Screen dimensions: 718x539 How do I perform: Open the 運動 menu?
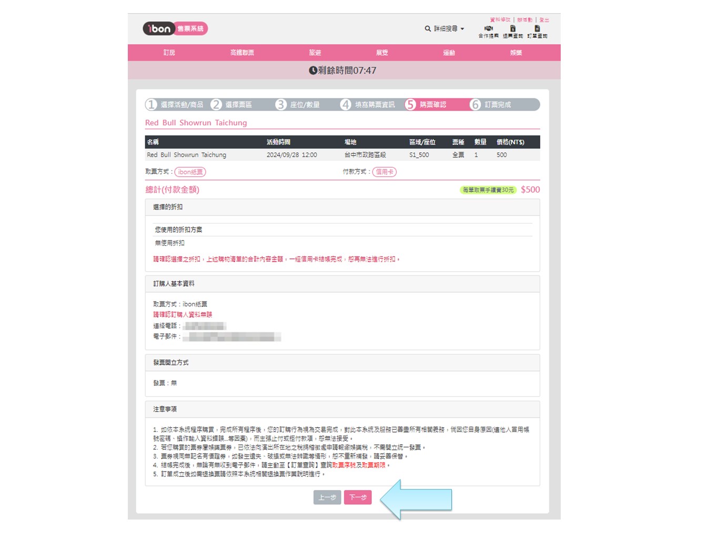click(x=449, y=53)
